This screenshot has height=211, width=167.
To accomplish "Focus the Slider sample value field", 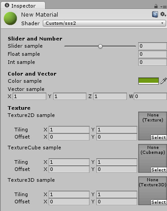I will 153,46.
